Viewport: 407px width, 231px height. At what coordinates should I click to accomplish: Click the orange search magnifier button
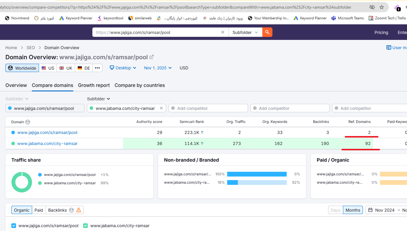[x=267, y=32]
